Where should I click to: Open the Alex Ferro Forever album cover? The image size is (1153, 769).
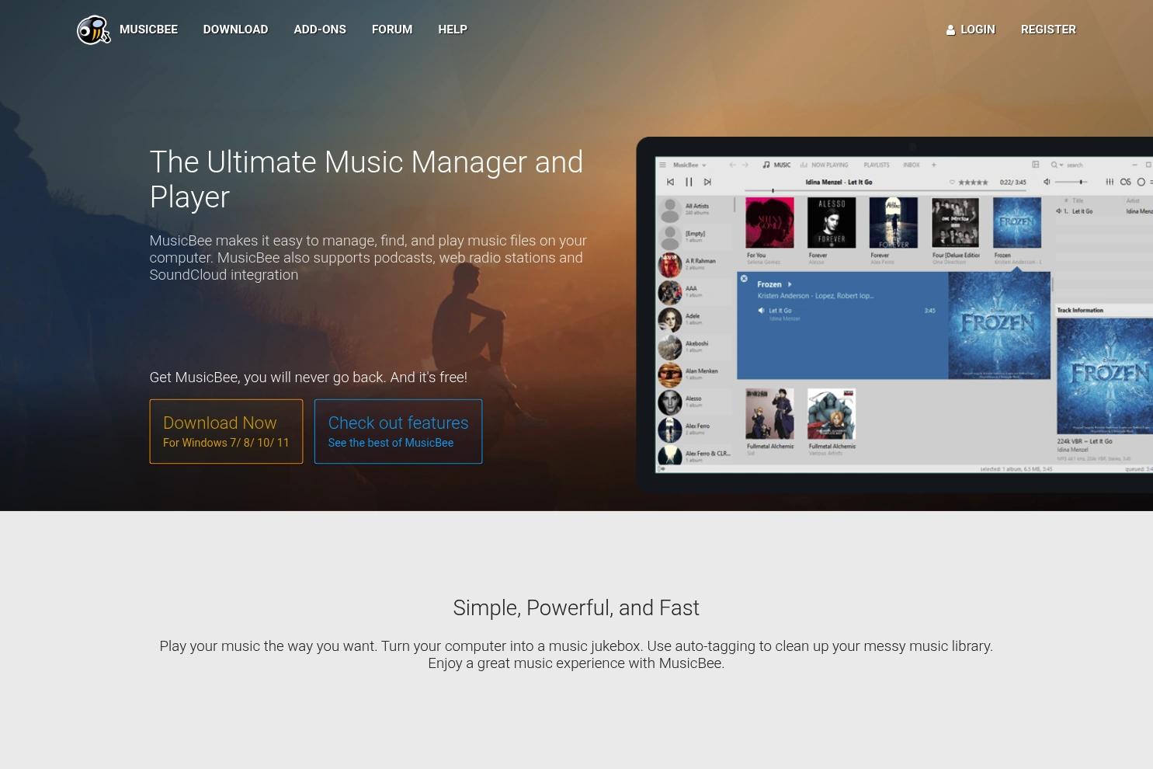click(x=894, y=222)
